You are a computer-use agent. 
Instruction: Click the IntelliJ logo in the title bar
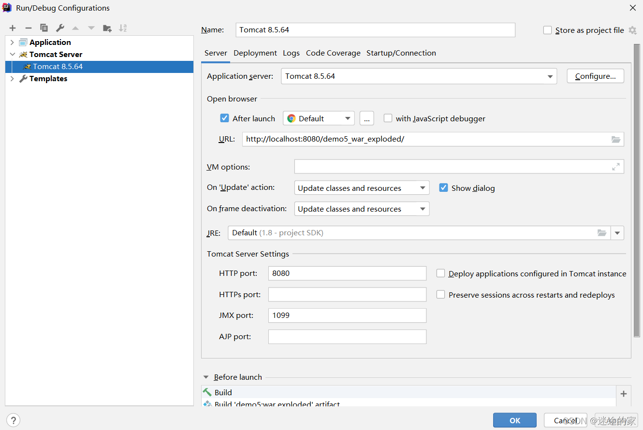(7, 7)
